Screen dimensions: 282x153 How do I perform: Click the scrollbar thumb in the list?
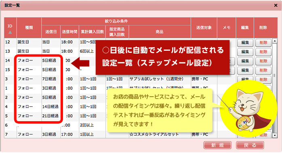coord(275,75)
